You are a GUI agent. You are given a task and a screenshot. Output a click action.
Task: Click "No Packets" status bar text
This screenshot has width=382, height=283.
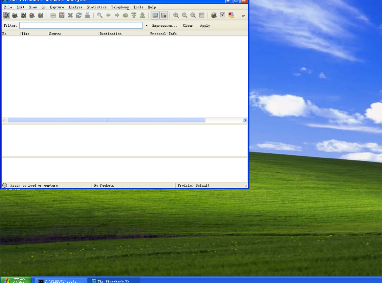point(104,185)
